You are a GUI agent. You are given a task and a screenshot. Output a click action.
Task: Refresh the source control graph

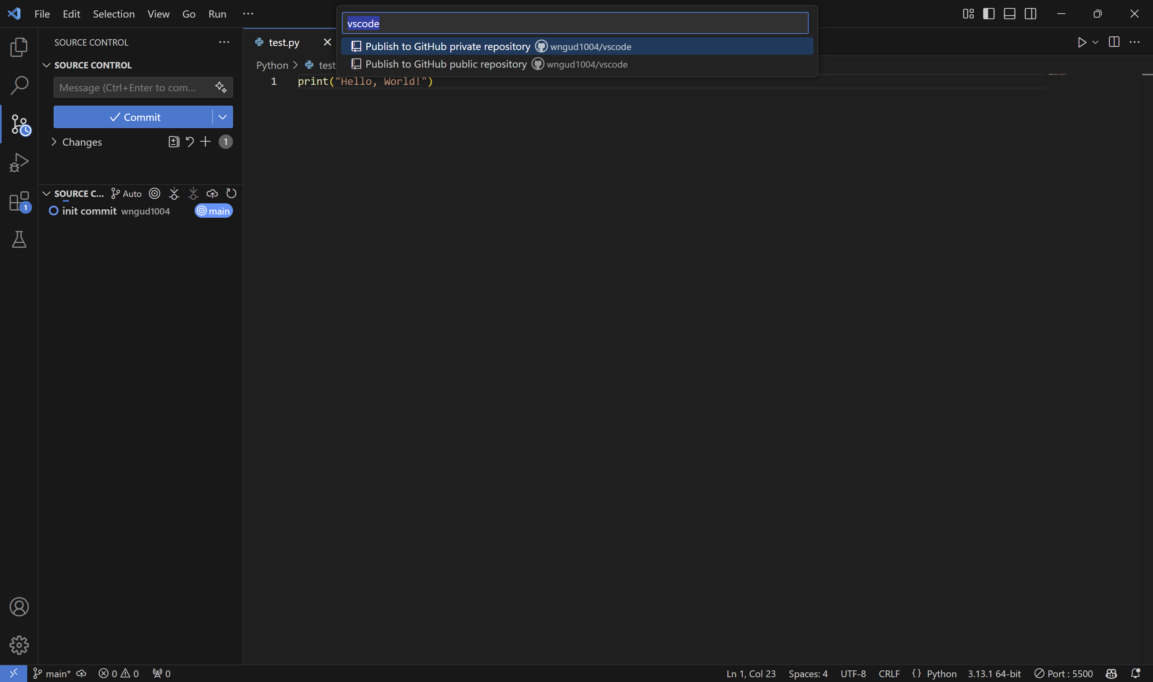[x=231, y=193]
